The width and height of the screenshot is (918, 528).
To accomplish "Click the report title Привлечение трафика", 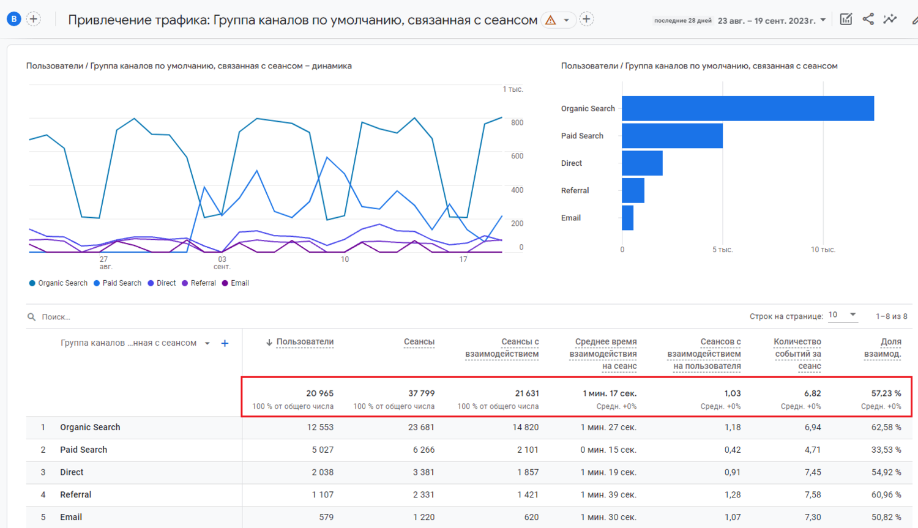I will pos(302,20).
